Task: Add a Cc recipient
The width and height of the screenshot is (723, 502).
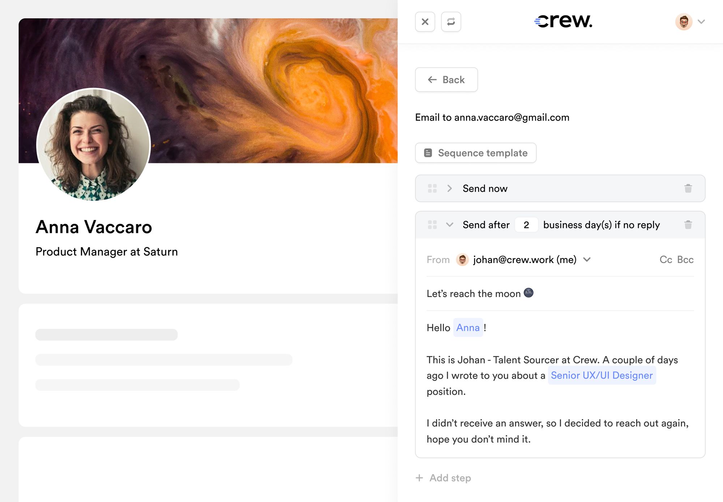Action: (x=666, y=259)
